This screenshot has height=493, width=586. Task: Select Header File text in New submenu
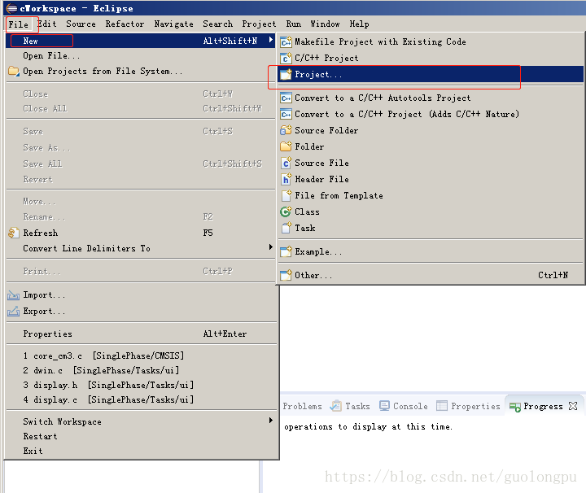(x=321, y=179)
